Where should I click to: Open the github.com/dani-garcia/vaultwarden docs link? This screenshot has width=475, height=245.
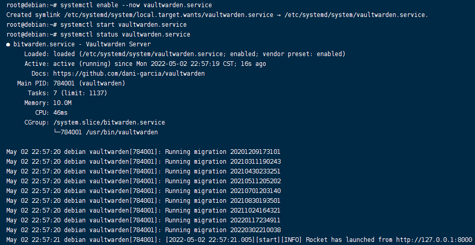coord(129,74)
